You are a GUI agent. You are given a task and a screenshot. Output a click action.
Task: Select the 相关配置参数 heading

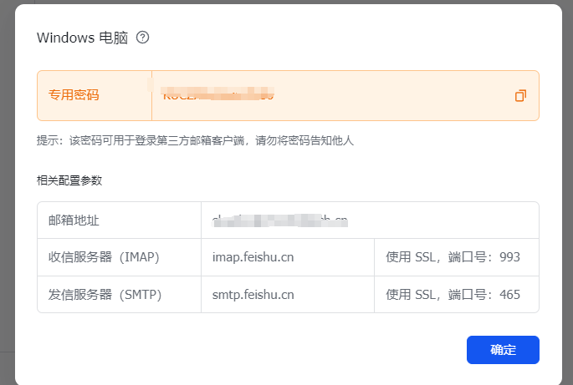69,180
